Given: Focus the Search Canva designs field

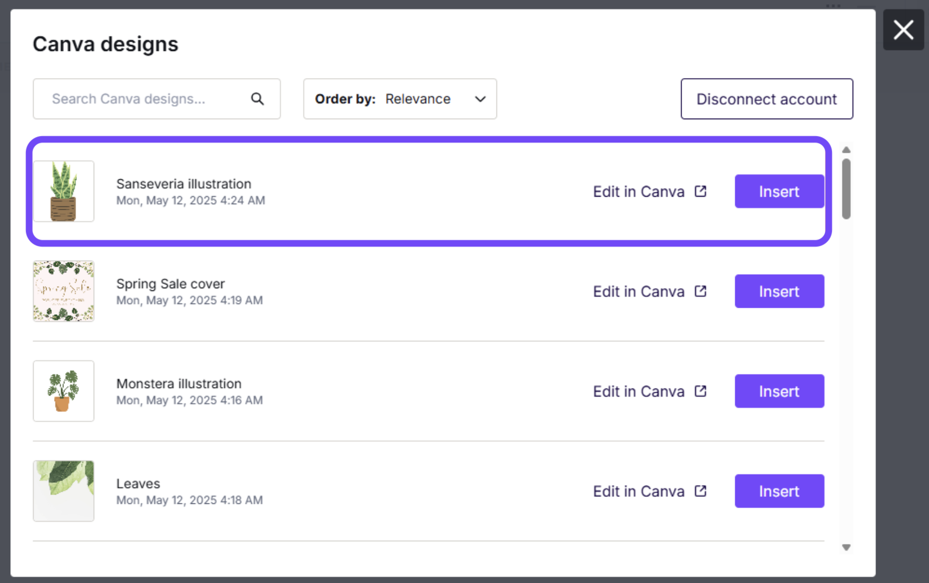Looking at the screenshot, I should 156,99.
